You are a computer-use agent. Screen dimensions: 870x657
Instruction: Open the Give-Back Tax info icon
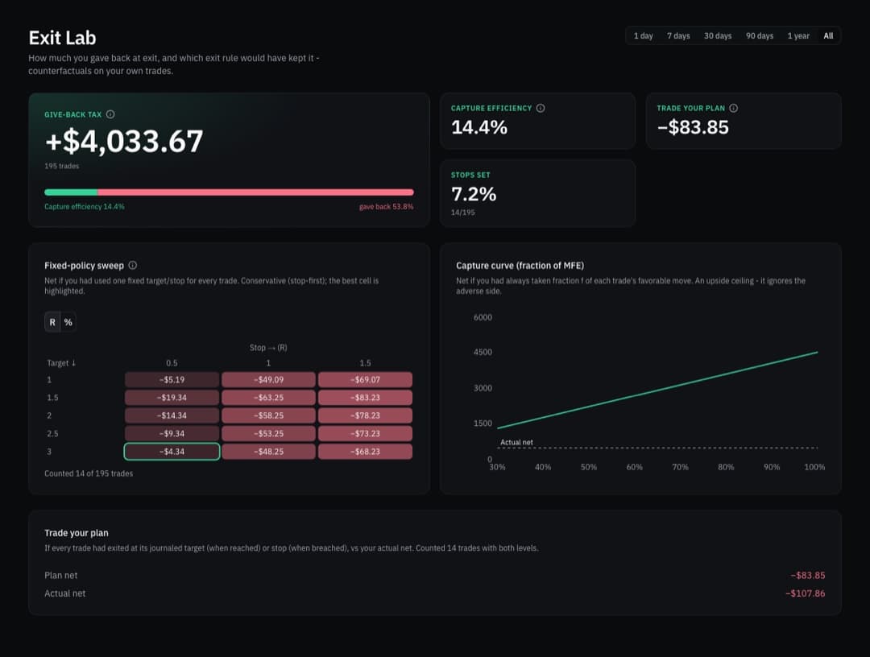(110, 114)
